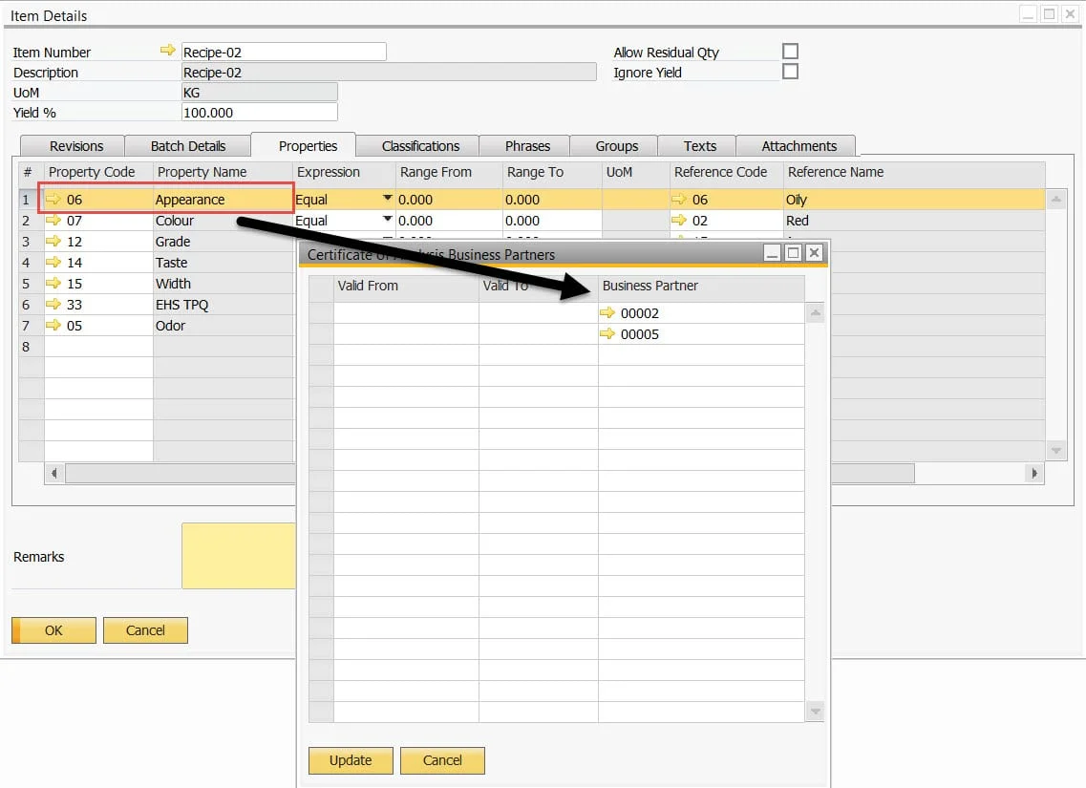Viewport: 1086px width, 788px height.
Task: Click the Description field Recipe-02
Action: 389,72
